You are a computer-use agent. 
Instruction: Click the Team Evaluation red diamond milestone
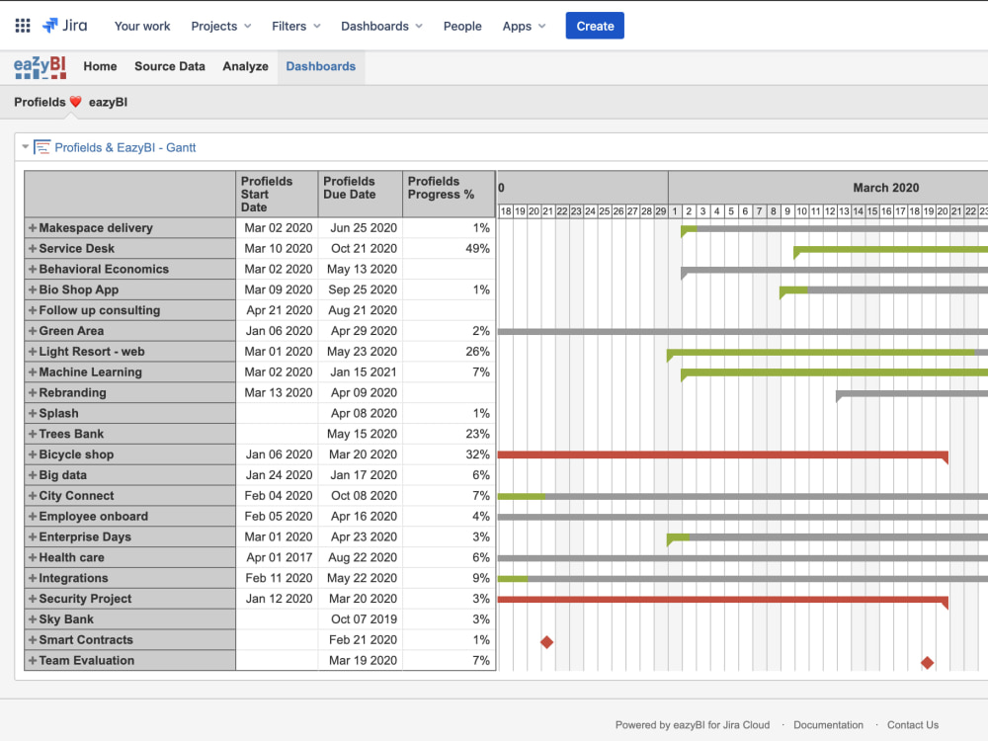(x=927, y=662)
